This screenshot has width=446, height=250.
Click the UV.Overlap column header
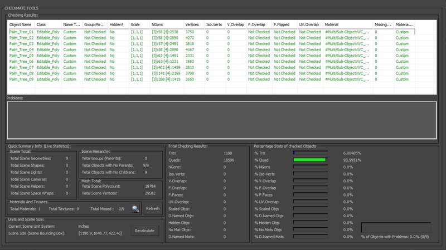click(310, 25)
